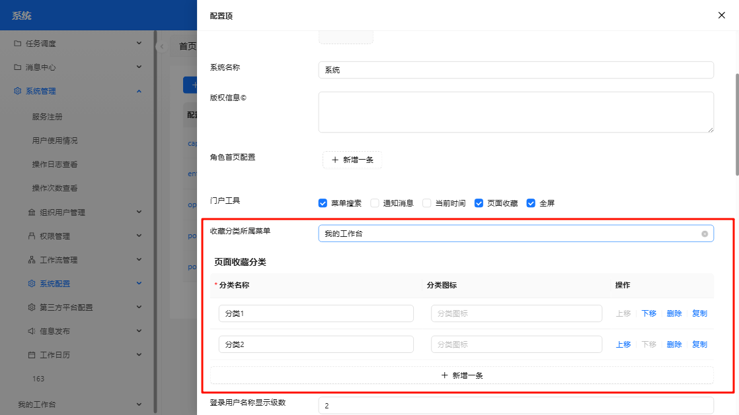
Task: Select the 首页 tab
Action: tap(188, 46)
